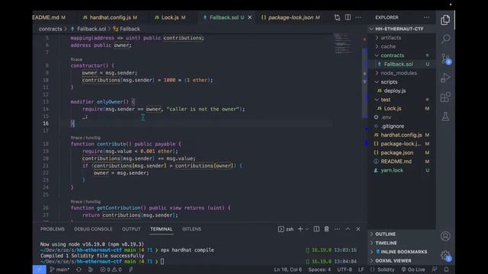The height and width of the screenshot is (274, 488).
Task: Open the PROBLEMS panel tab
Action: 53,229
